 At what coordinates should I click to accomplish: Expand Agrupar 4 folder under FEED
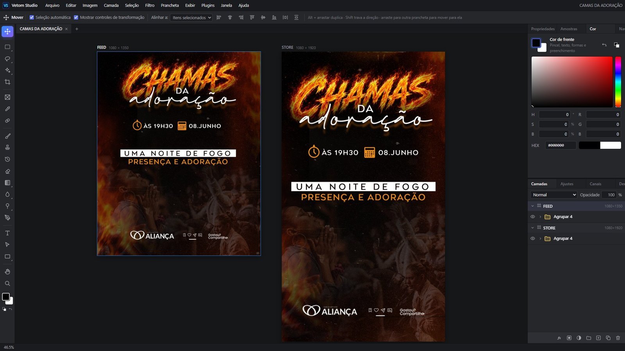[x=540, y=217]
